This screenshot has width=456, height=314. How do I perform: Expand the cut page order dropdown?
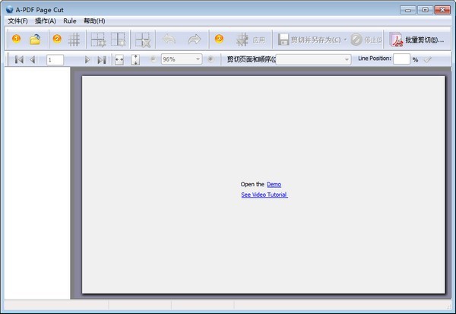tap(347, 59)
